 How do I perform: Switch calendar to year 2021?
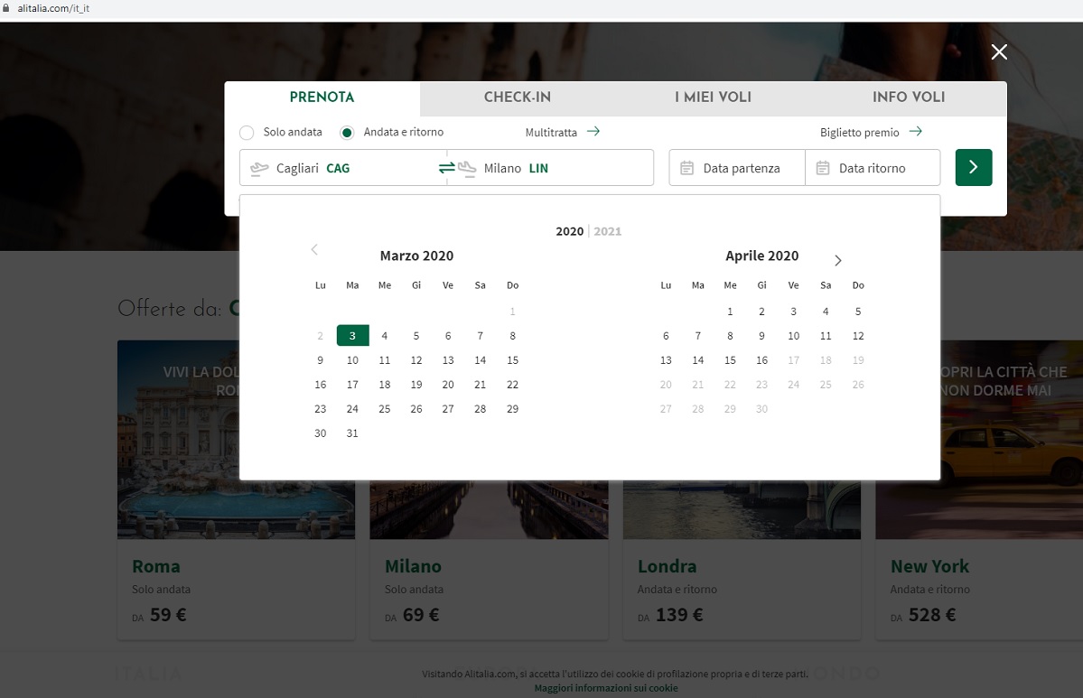pos(608,231)
